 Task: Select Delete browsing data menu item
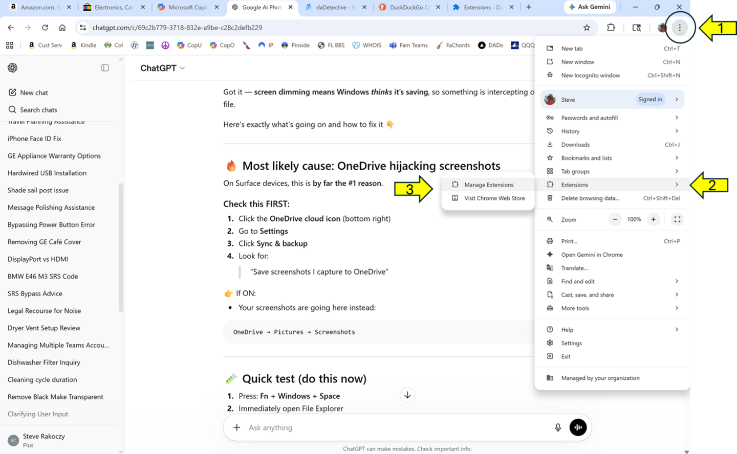click(612, 198)
